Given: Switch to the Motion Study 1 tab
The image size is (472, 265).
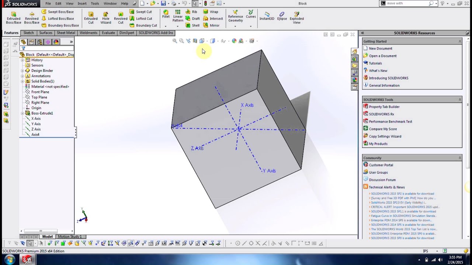Looking at the screenshot, I should [70, 237].
